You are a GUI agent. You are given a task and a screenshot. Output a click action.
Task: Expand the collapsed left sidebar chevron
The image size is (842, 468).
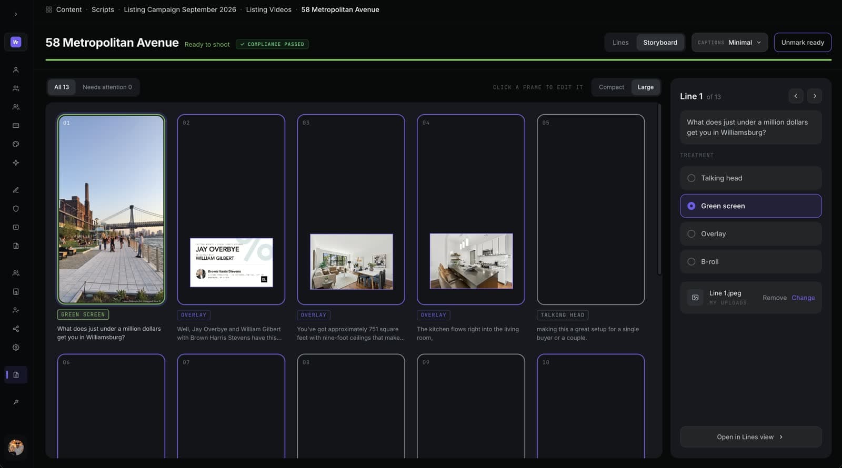pyautogui.click(x=16, y=14)
